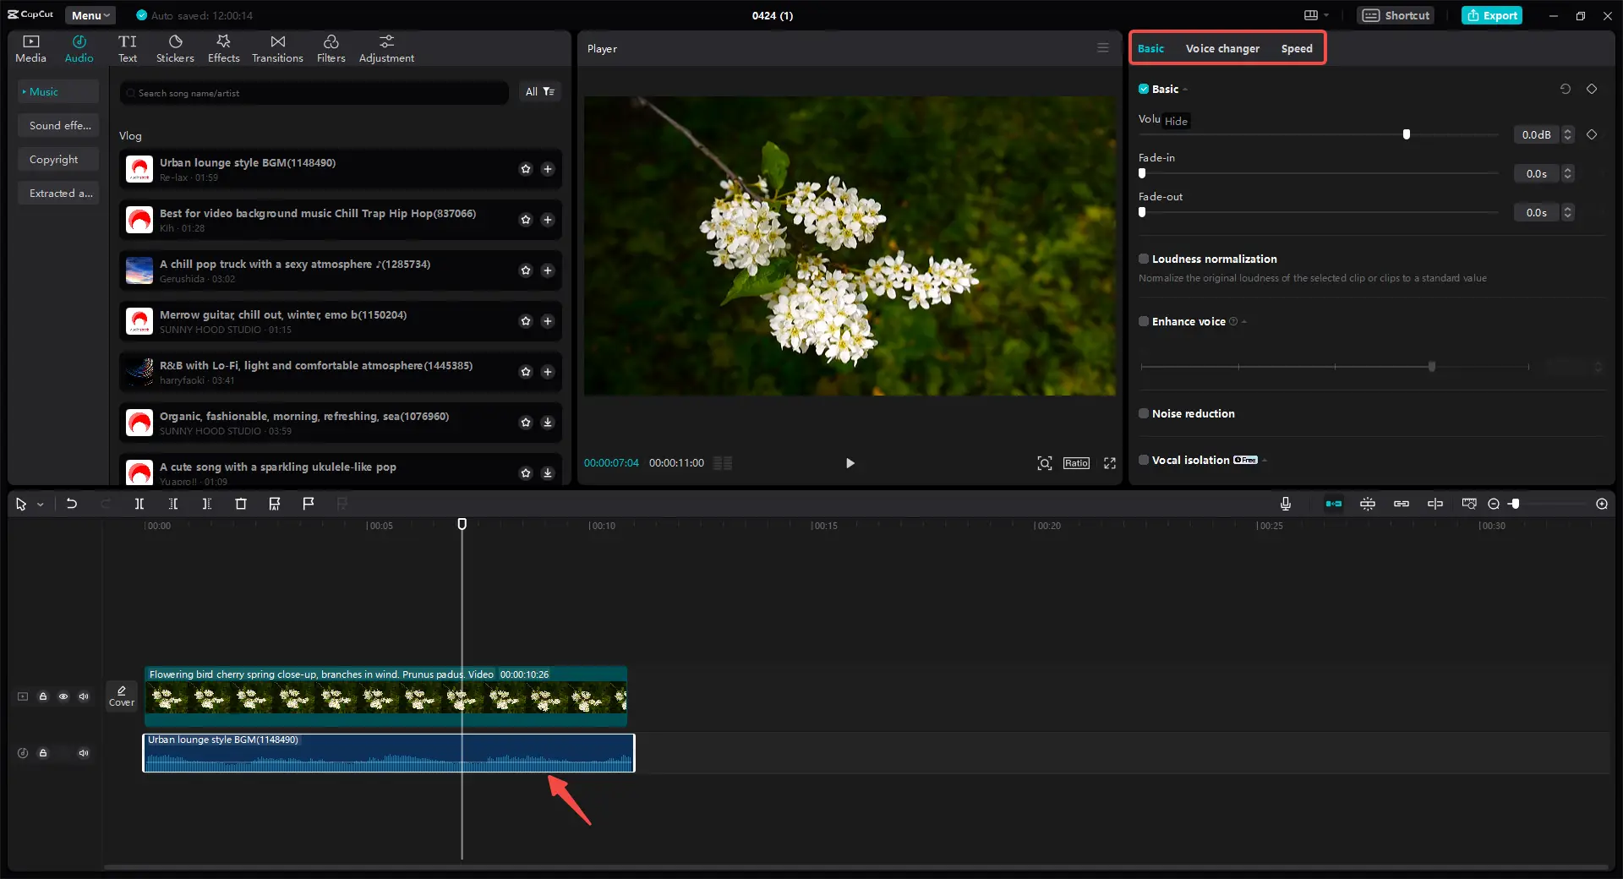Screen dimensions: 1623x879
Task: Switch to the Voice changer tab
Action: coord(1221,48)
